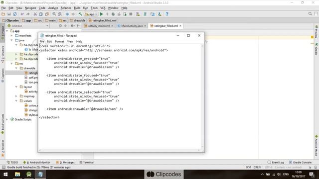Open the AVD Manager icon
The height and width of the screenshot is (179, 319).
(x=138, y=14)
